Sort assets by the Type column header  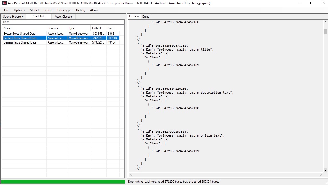click(79, 28)
